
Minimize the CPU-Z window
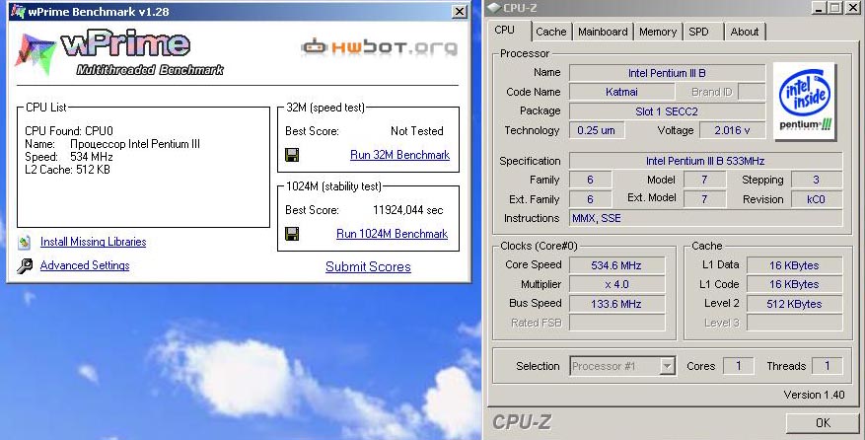820,8
